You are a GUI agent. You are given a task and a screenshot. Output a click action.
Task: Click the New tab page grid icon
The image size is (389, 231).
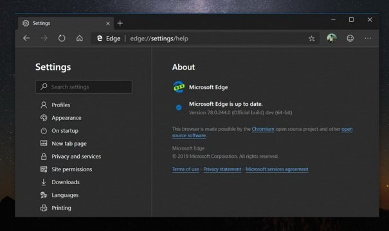(x=44, y=143)
